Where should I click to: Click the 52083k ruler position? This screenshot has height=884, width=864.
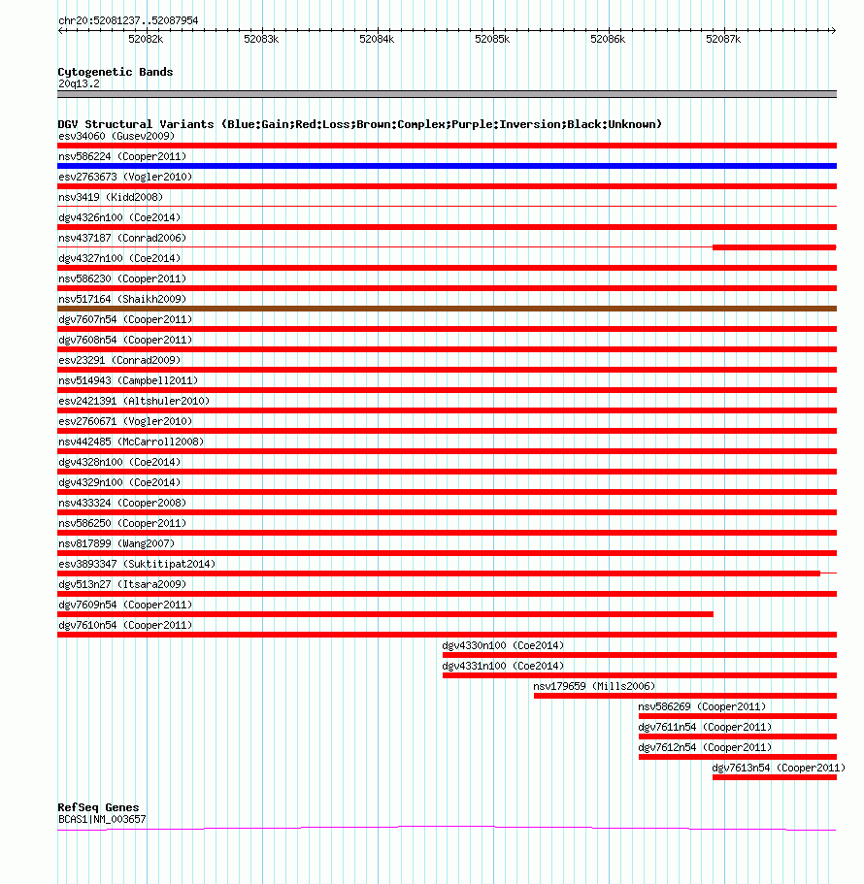pos(262,39)
